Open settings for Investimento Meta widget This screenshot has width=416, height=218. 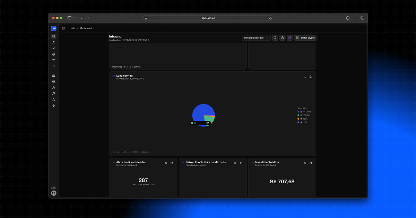point(305,163)
